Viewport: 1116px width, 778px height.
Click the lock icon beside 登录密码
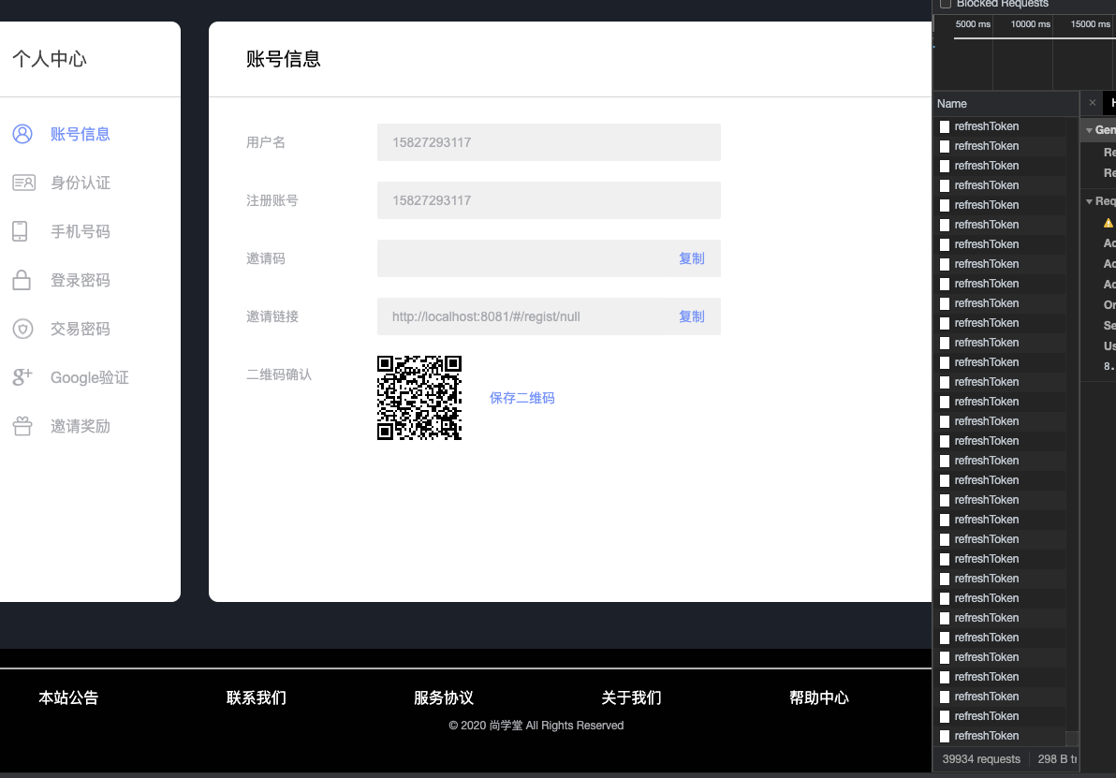coord(22,281)
